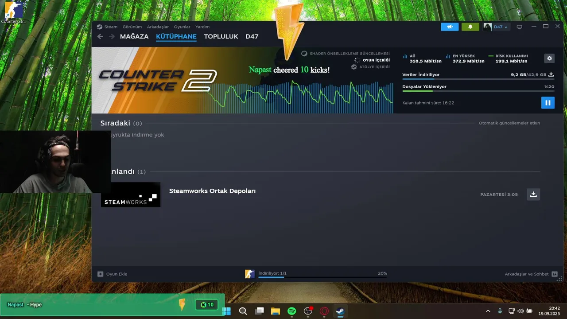Open Spotify from the taskbar
The image size is (567, 319).
291,311
